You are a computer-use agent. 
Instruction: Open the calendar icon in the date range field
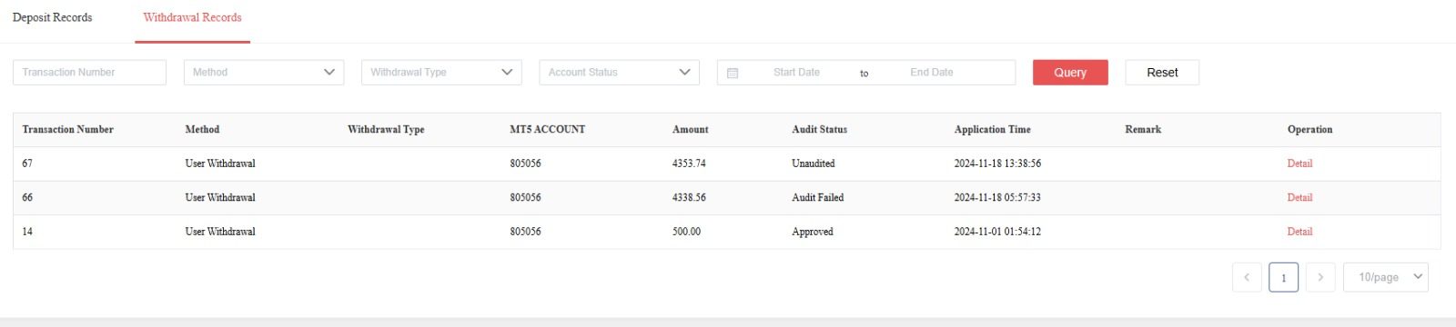click(733, 73)
